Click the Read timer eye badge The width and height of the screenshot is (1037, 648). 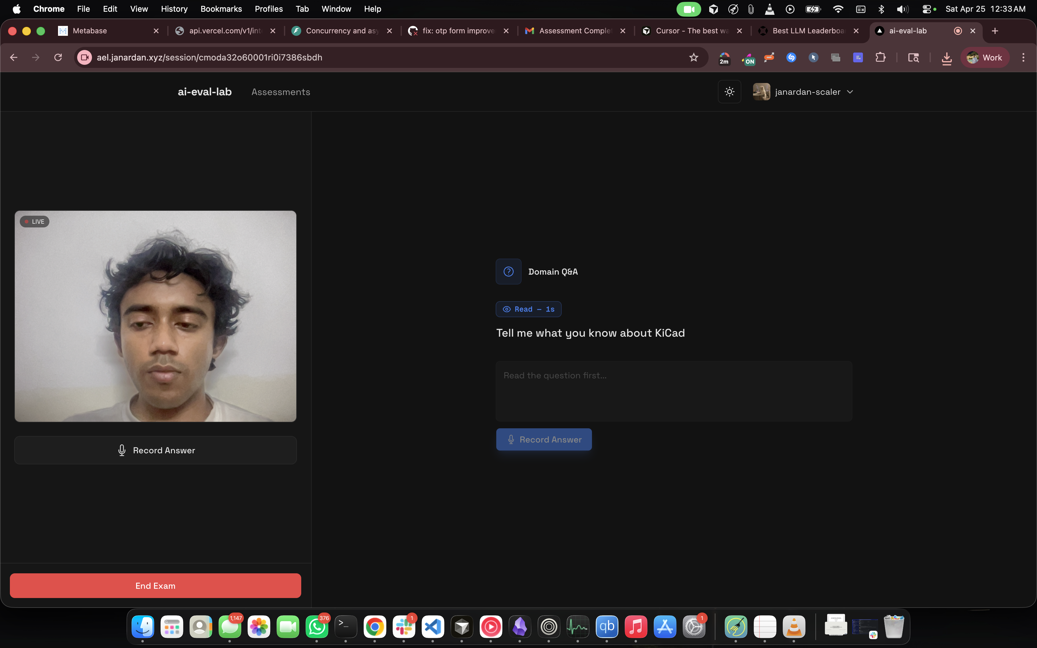(528, 309)
